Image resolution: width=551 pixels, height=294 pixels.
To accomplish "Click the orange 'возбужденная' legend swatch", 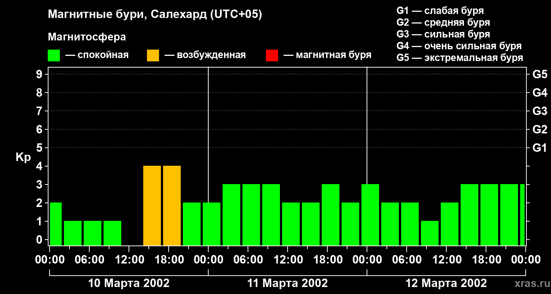I will coord(153,55).
